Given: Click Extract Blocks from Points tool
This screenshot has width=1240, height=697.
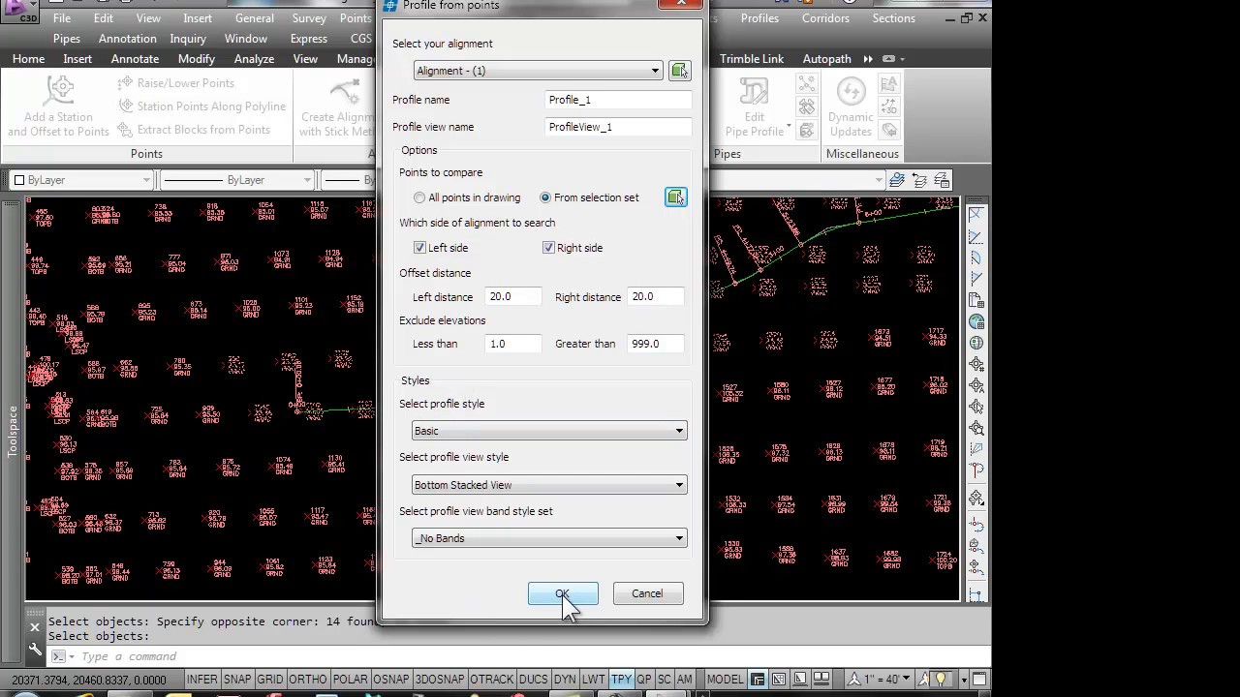Looking at the screenshot, I should [x=194, y=130].
